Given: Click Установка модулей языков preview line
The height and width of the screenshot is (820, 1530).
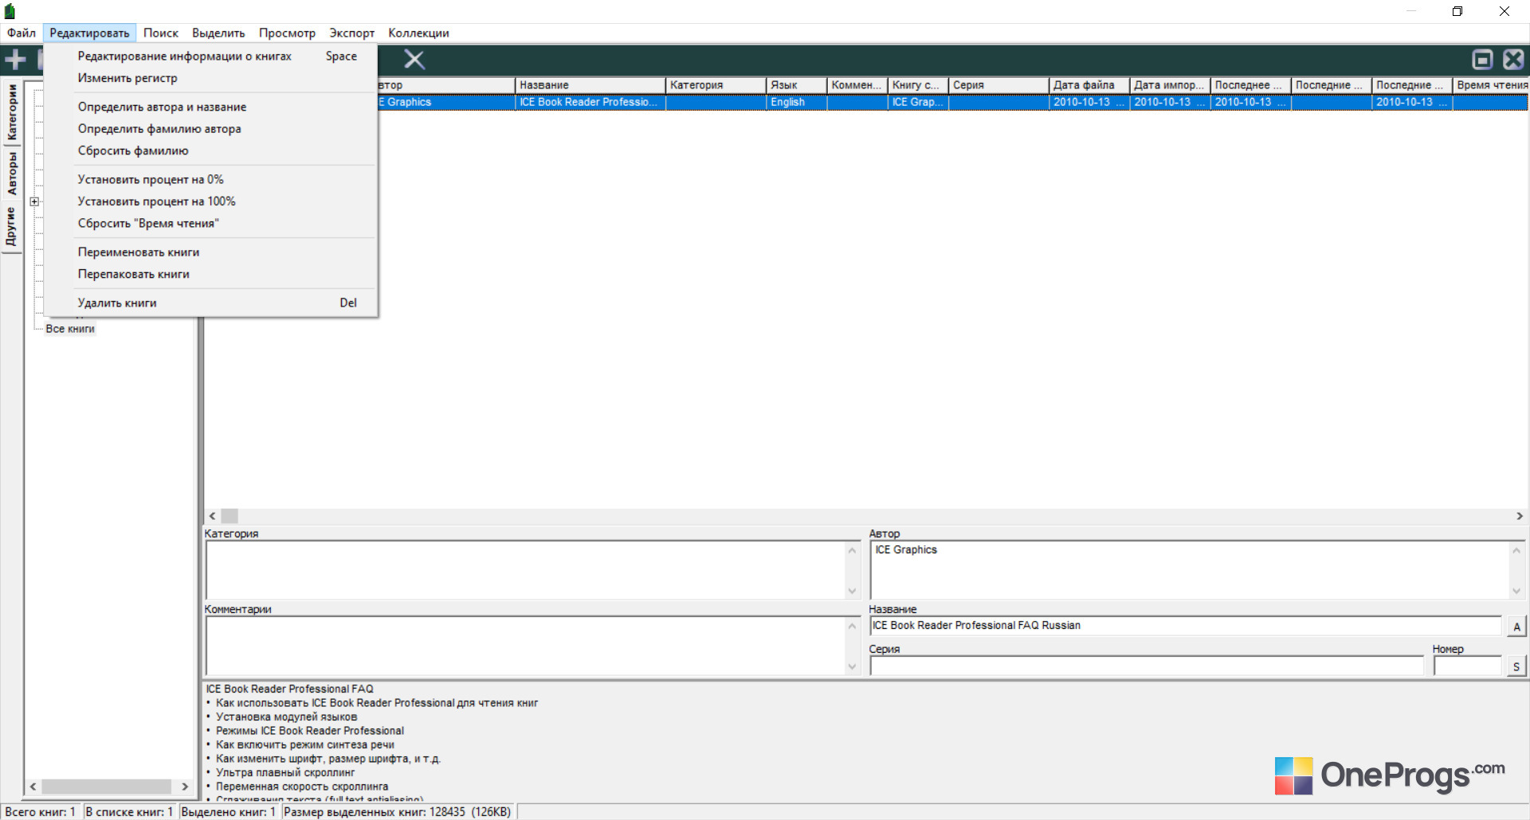Looking at the screenshot, I should tap(286, 717).
